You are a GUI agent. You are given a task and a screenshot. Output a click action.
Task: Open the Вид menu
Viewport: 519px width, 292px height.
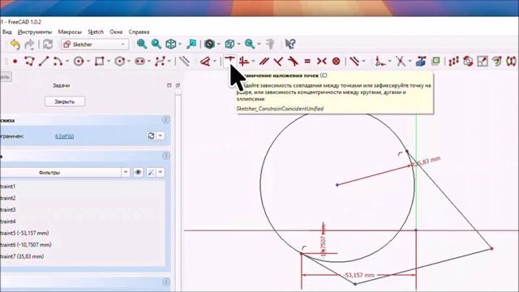[x=7, y=32]
